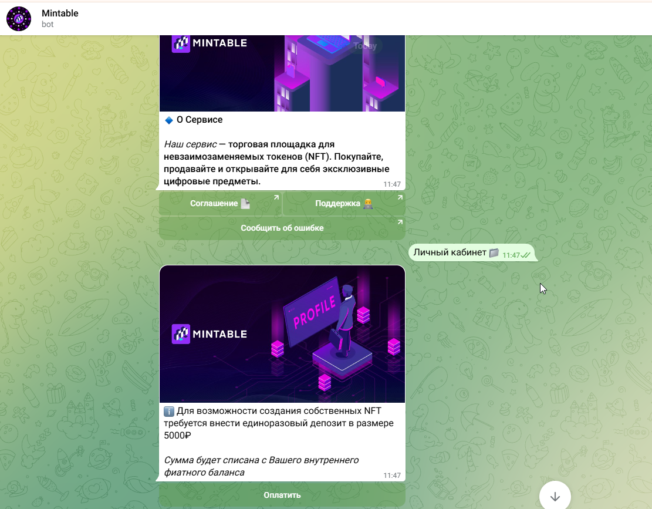Screen dimensions: 652x509
Task: Click the Today date badge
Action: pyautogui.click(x=365, y=46)
